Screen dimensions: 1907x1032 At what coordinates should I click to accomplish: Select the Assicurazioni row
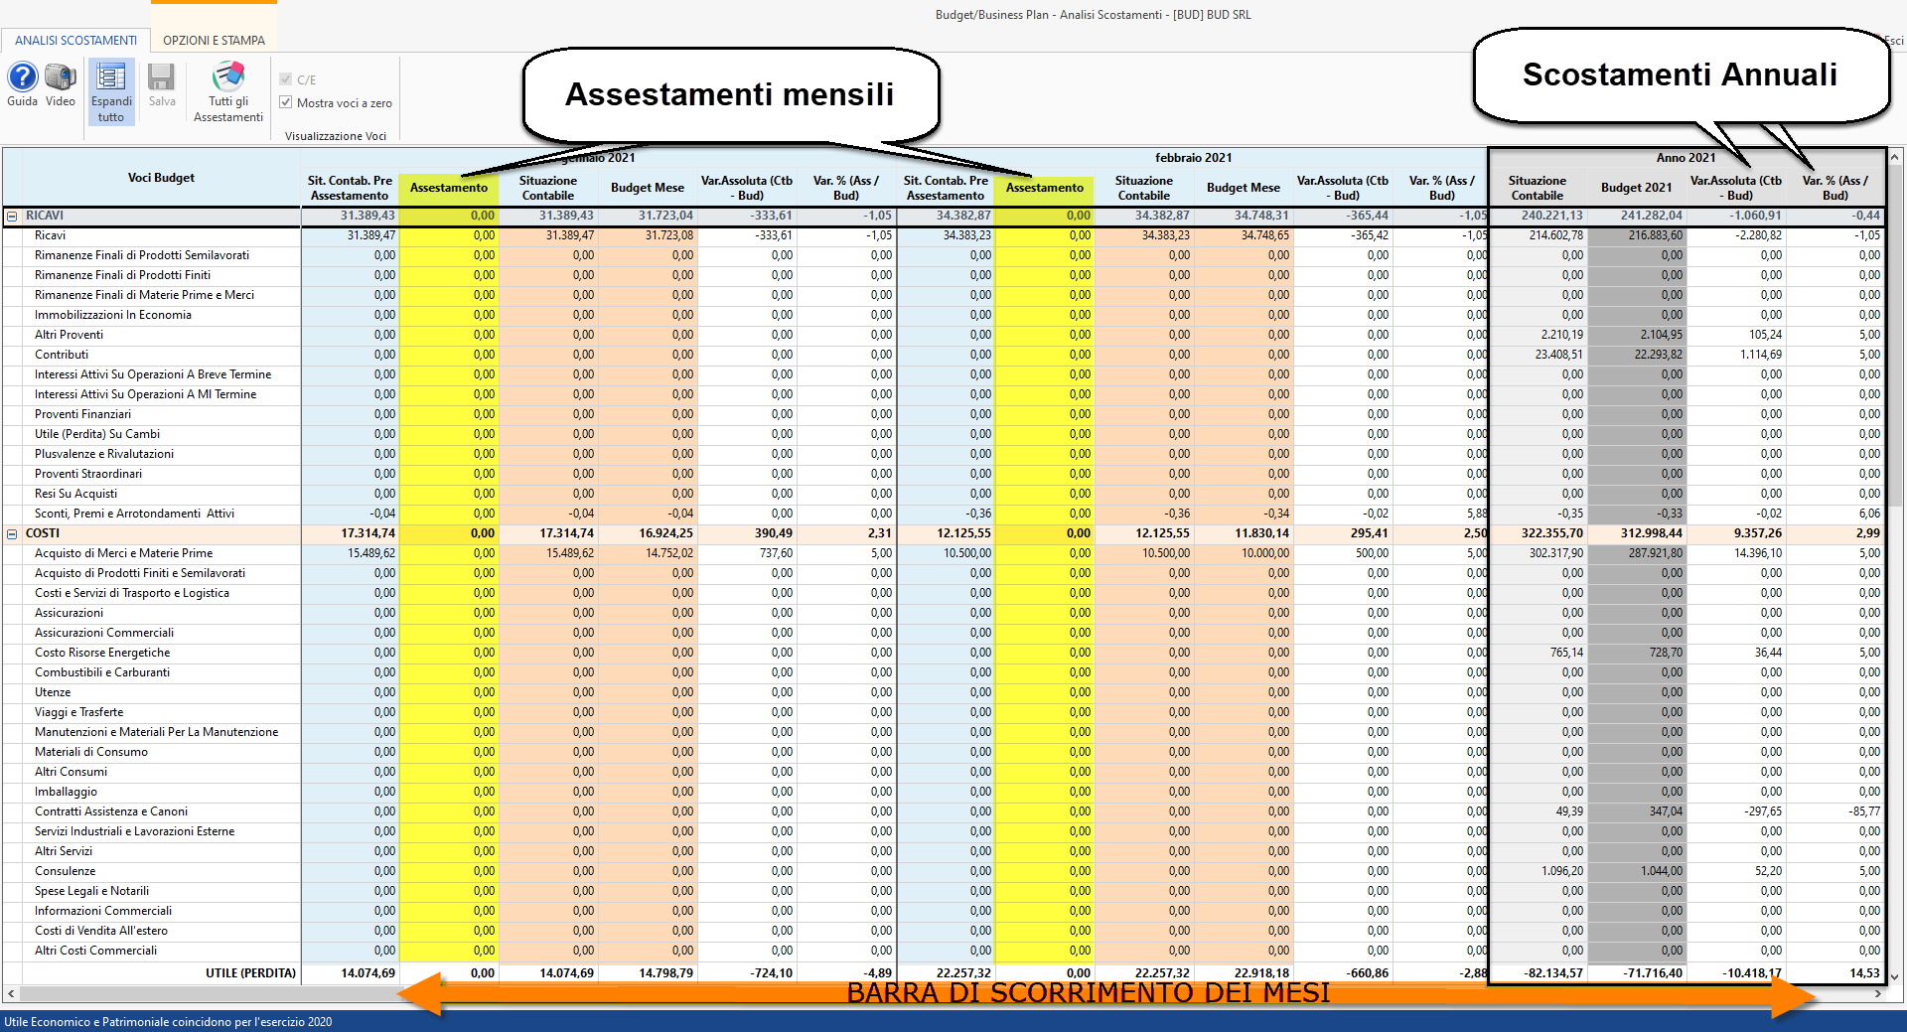pos(69,613)
